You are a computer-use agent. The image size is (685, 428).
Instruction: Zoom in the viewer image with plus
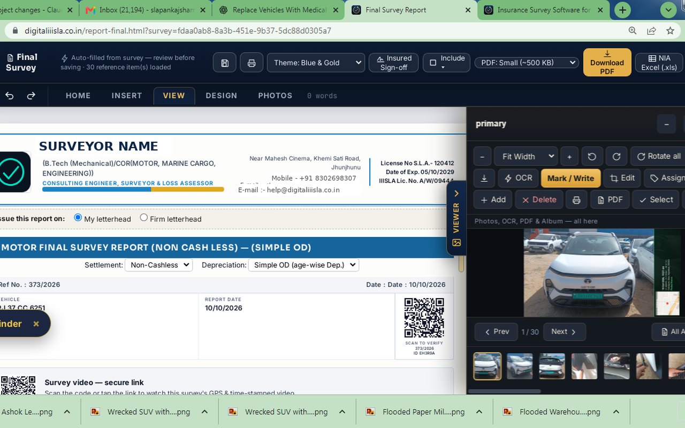click(569, 156)
